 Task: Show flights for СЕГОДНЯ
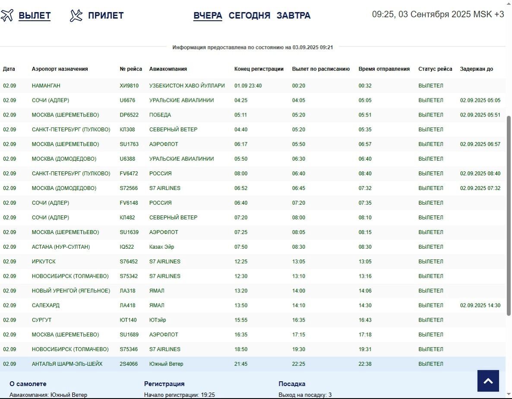(x=249, y=16)
